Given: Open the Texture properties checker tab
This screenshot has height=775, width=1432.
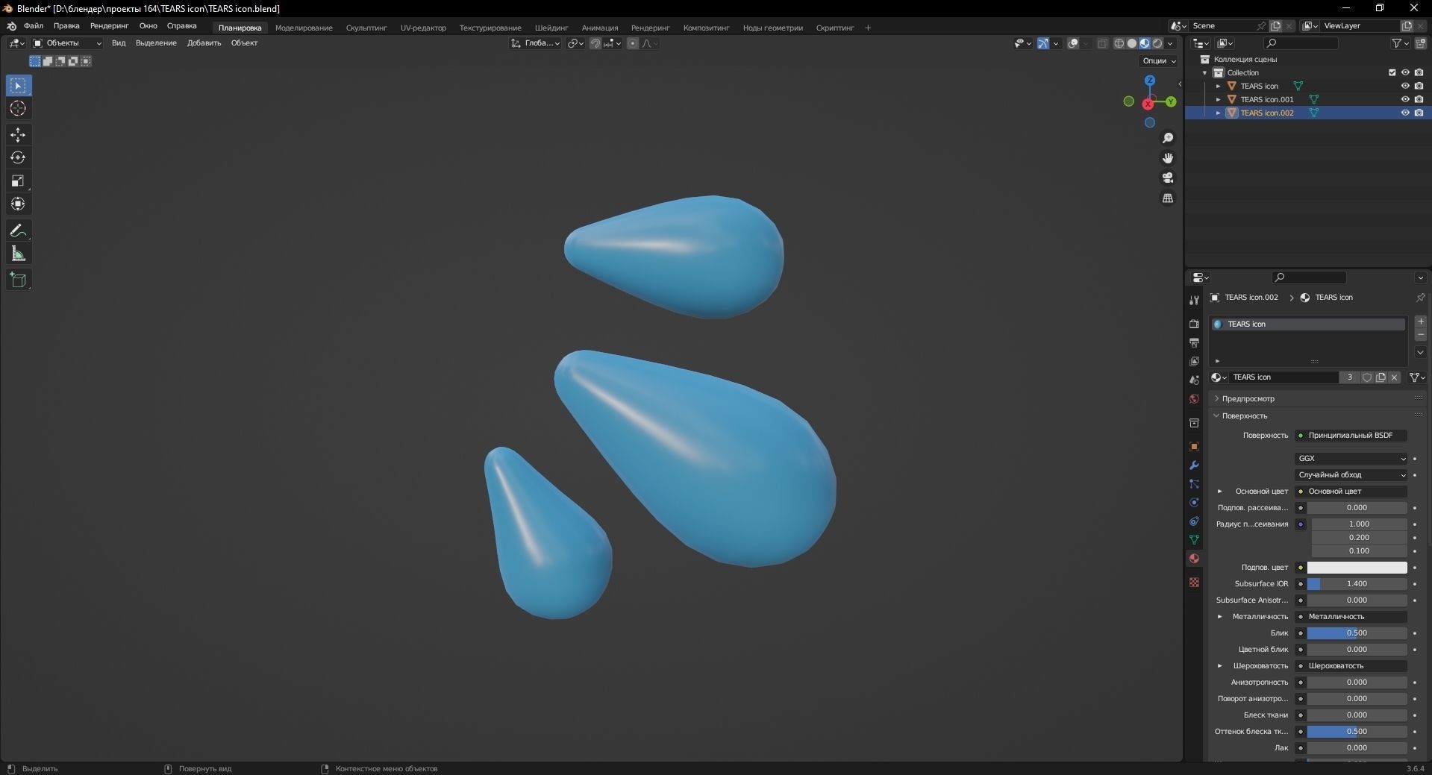Looking at the screenshot, I should click(1194, 582).
